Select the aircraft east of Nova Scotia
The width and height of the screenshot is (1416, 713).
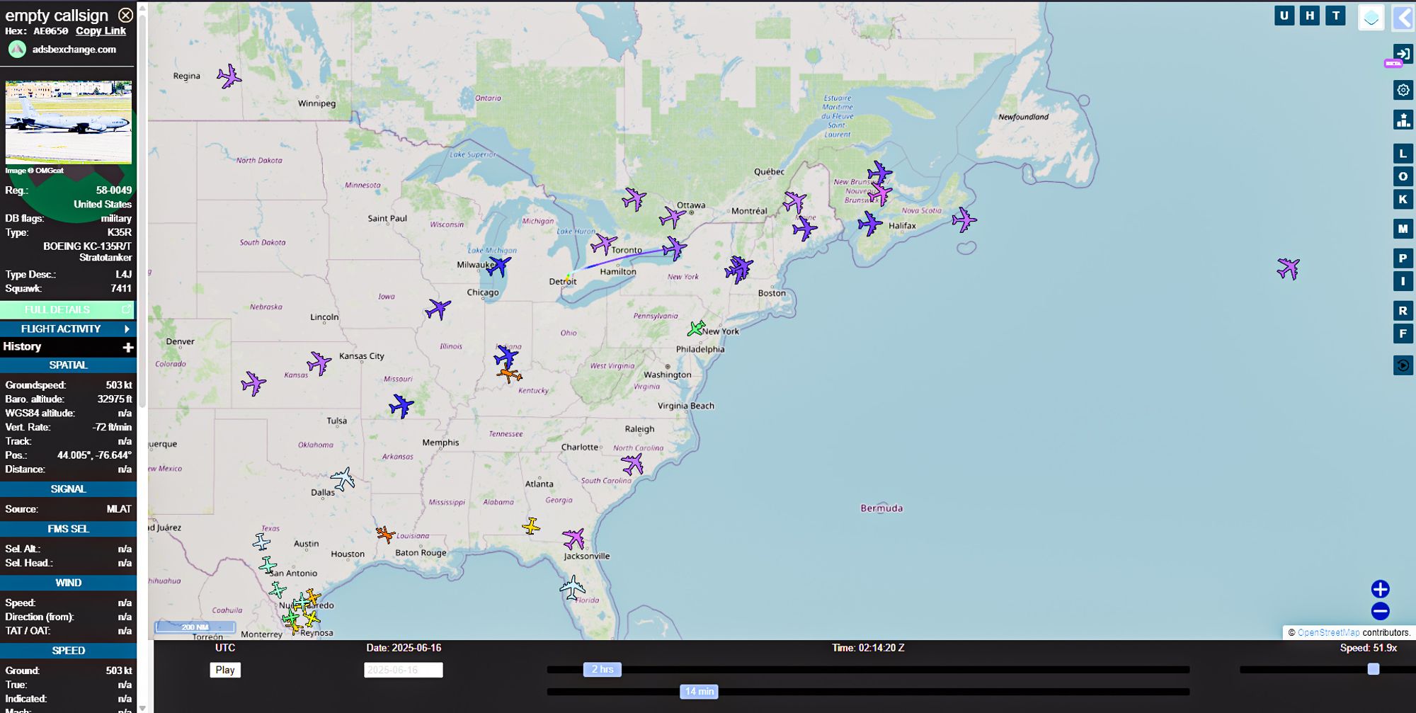pos(964,220)
